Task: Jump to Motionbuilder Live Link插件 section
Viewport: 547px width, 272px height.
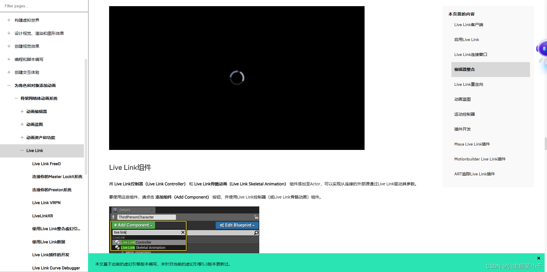Action: pos(480,159)
